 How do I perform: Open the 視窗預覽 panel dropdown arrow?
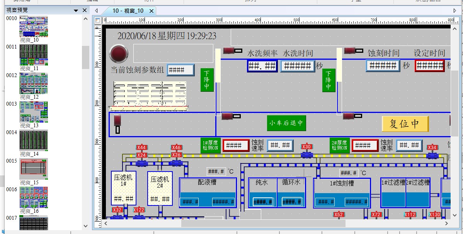(x=76, y=10)
